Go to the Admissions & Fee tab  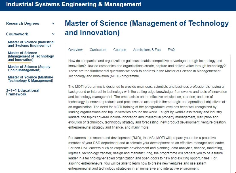click(x=147, y=50)
